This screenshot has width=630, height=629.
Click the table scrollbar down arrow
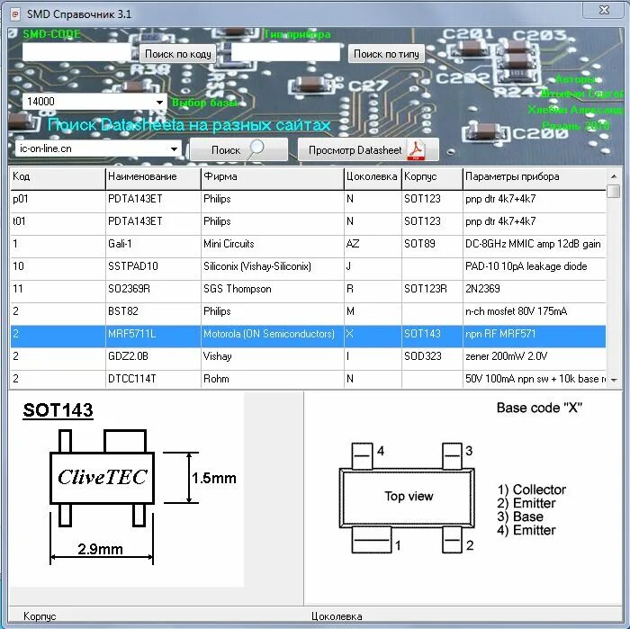(x=614, y=380)
